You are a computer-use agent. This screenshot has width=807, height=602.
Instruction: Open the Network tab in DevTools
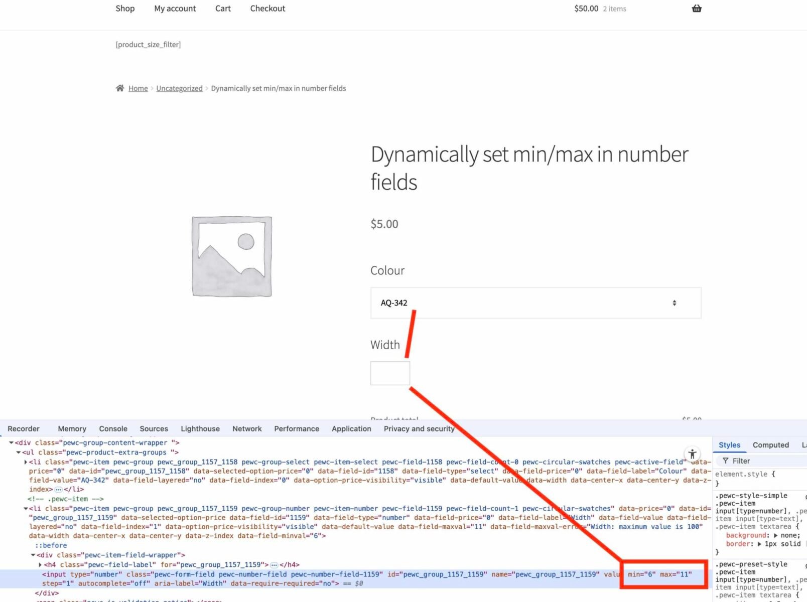(246, 428)
